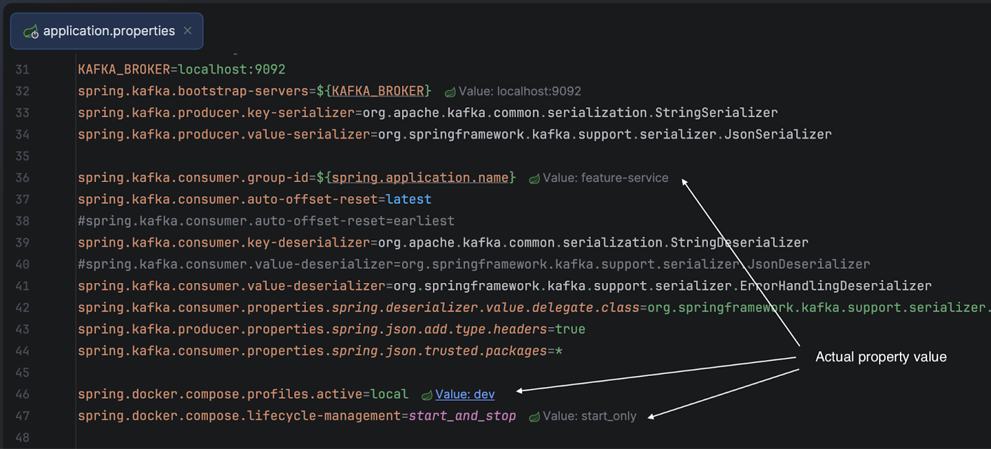This screenshot has height=449, width=991.
Task: Place cursor on KAFKA_BROKER=localhost:9092 line
Action: click(x=181, y=69)
